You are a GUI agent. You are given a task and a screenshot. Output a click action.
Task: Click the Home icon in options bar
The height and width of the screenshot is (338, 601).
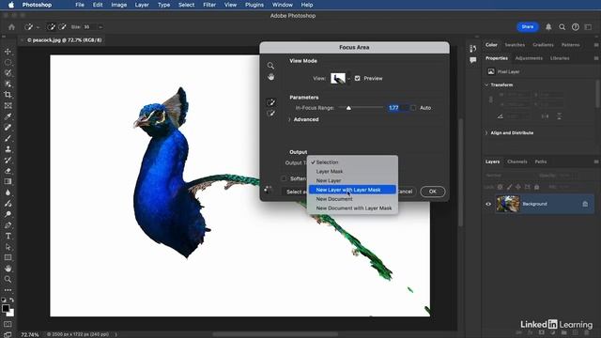tap(11, 27)
